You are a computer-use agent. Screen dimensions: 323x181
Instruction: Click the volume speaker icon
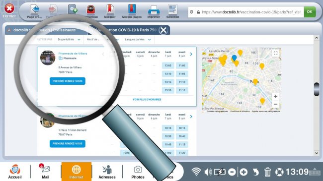pyautogui.click(x=208, y=172)
